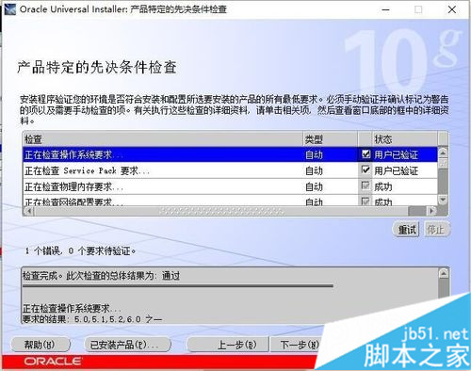The width and height of the screenshot is (471, 371).
Task: Go back with 上一步(B) button
Action: click(x=228, y=345)
